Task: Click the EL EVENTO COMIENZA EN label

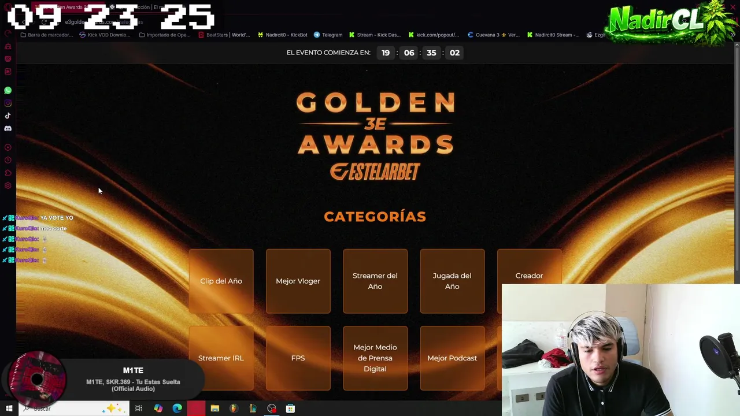Action: tap(328, 53)
